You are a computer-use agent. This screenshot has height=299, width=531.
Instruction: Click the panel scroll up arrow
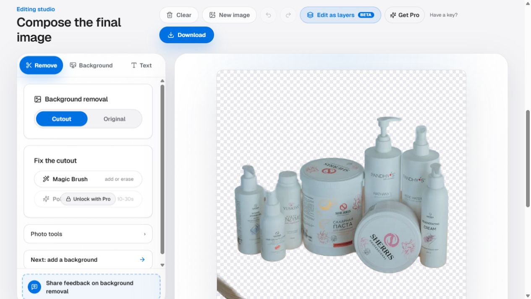[x=162, y=81]
